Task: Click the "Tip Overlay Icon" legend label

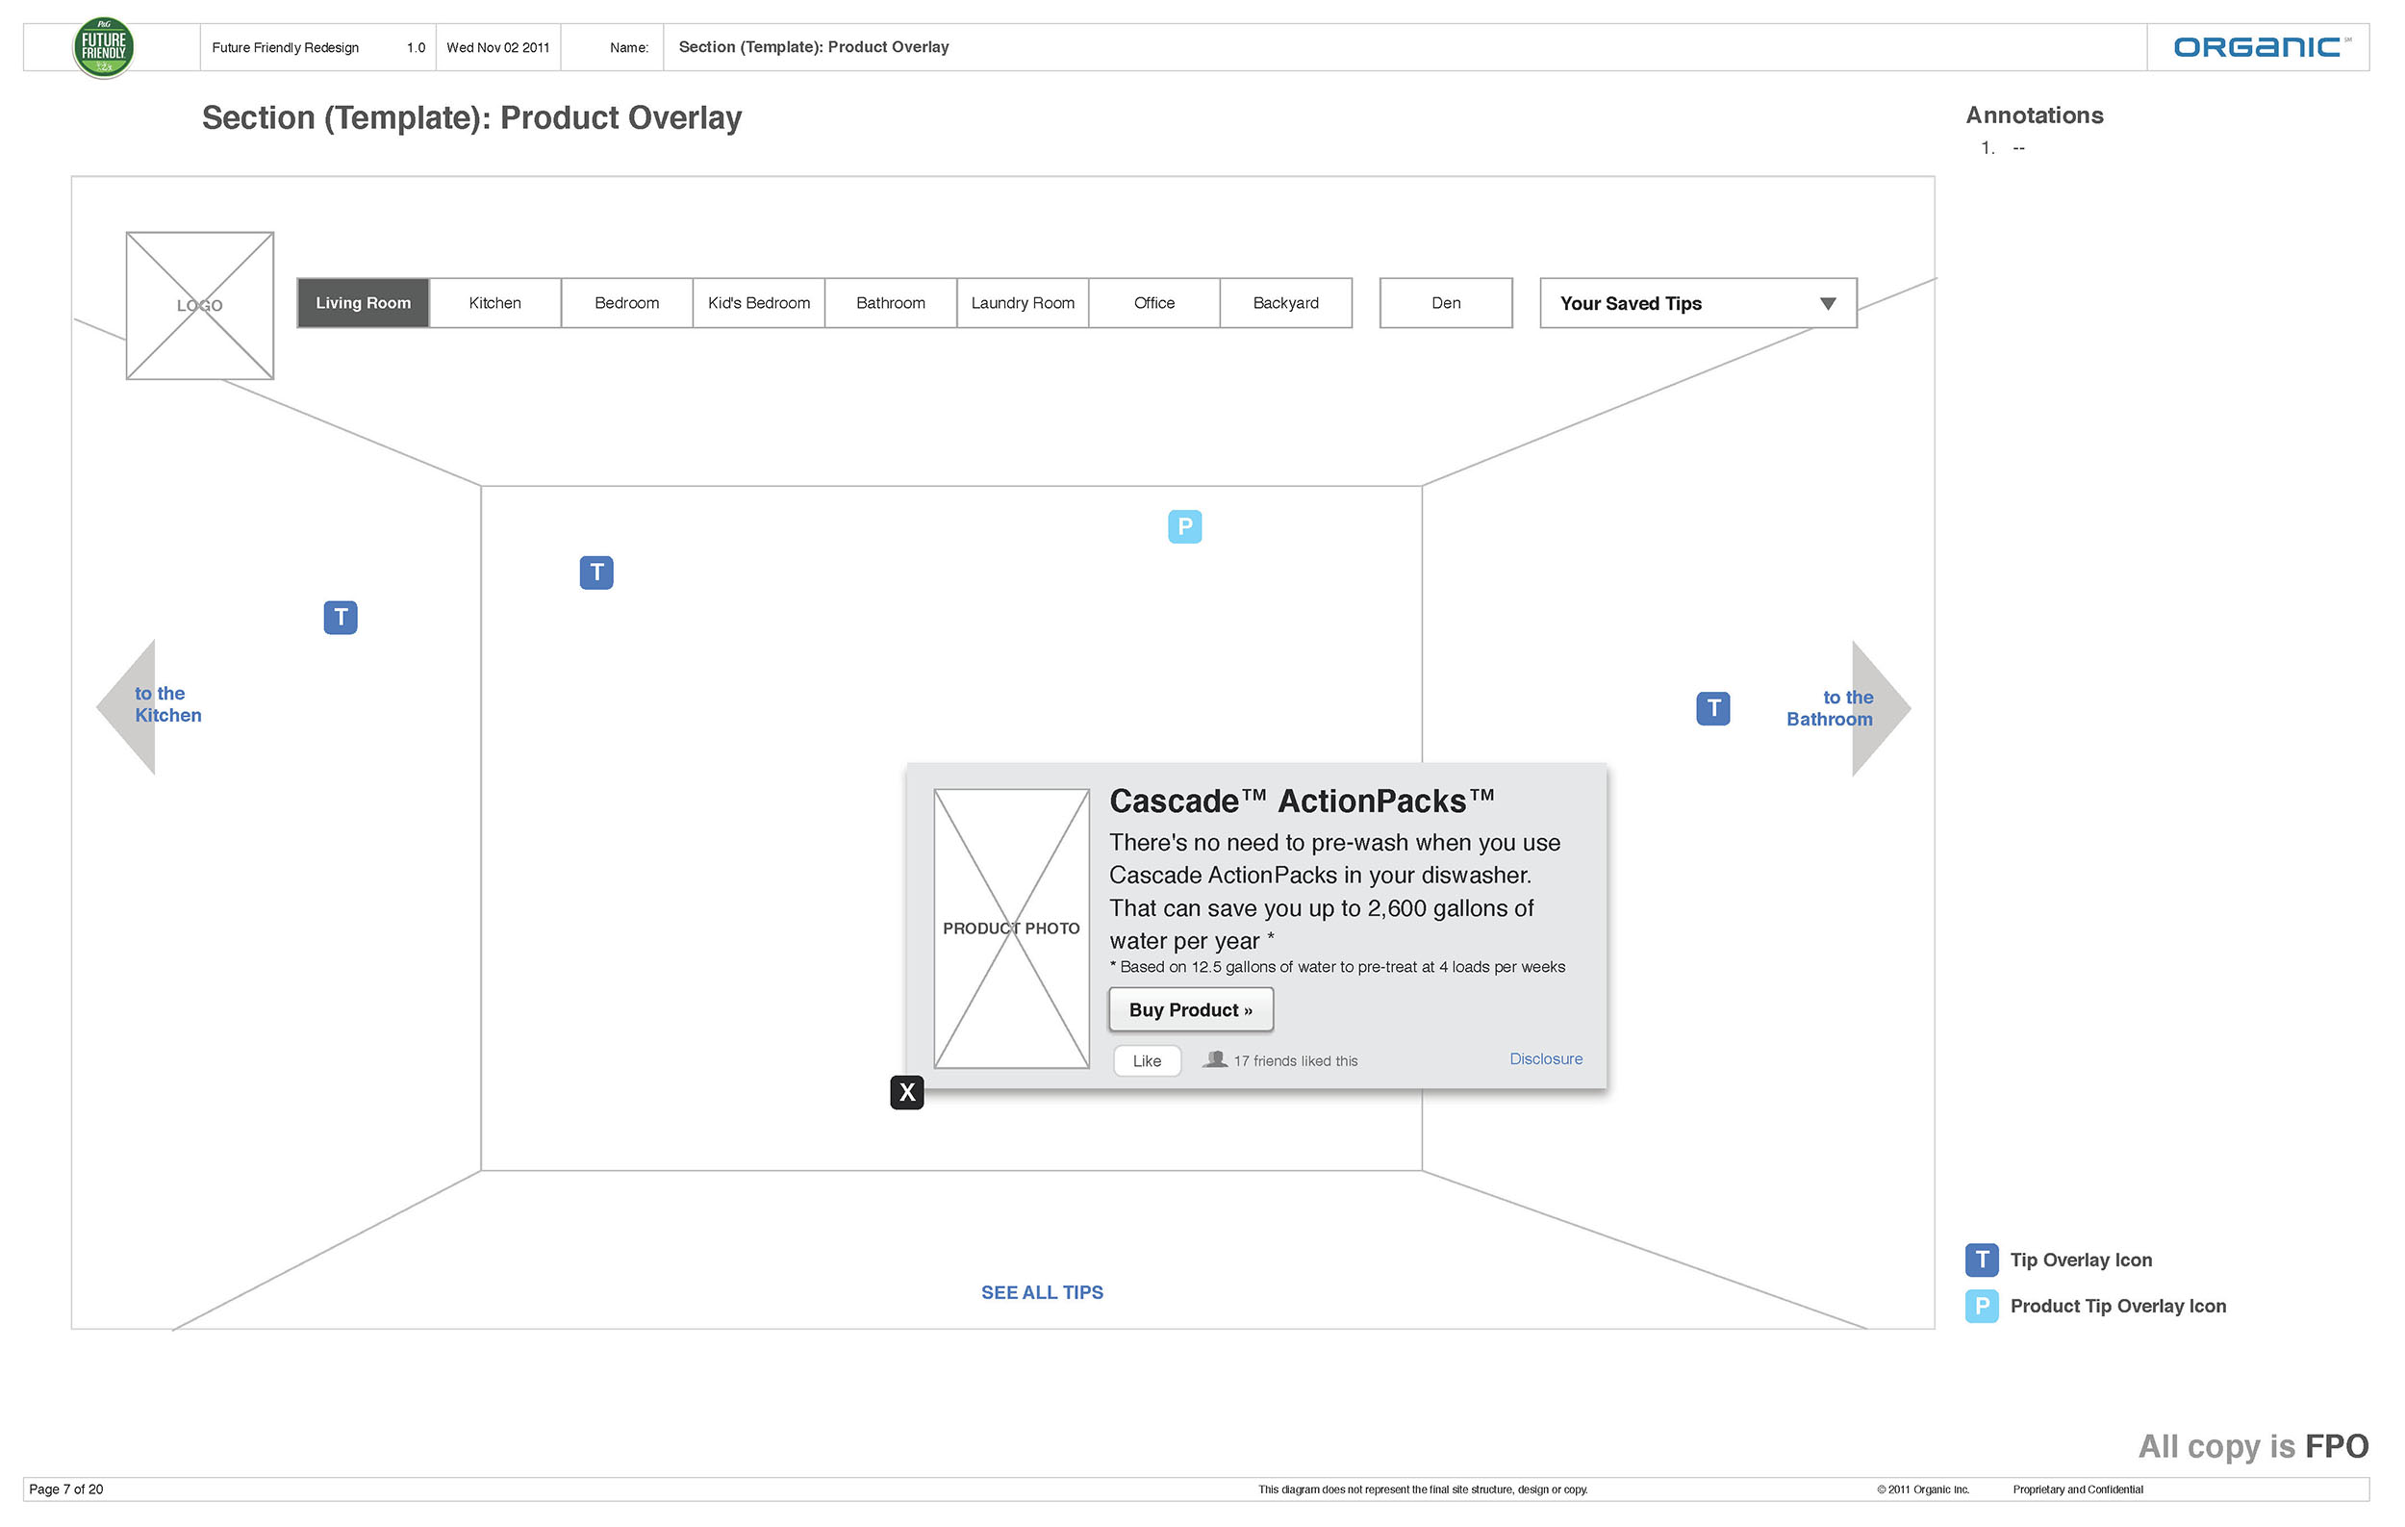Action: click(x=2082, y=1260)
